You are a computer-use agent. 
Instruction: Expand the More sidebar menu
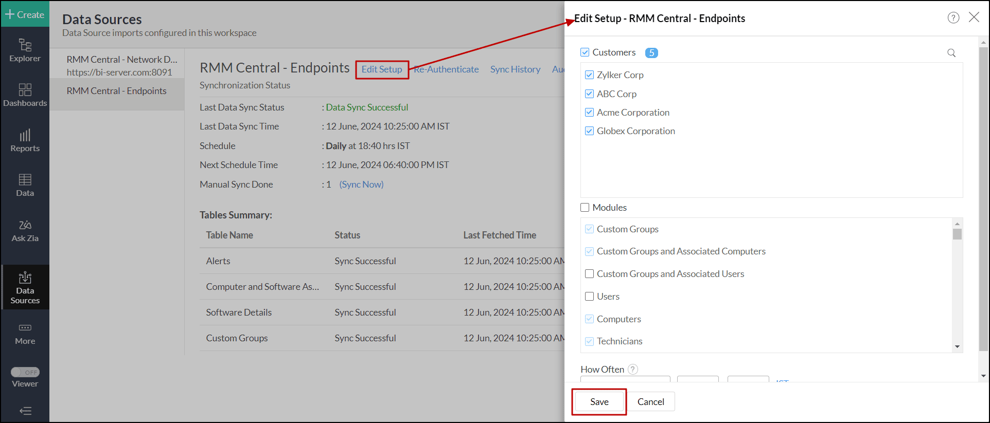[x=25, y=333]
